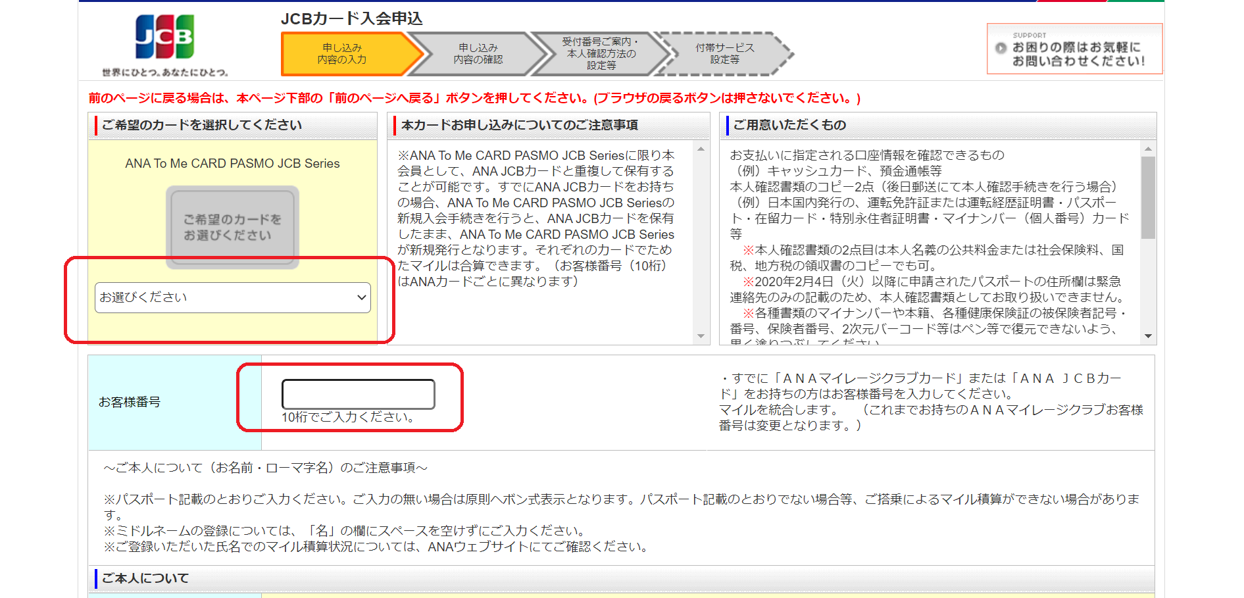Screen dimensions: 1244x598
Task: Click the ご用意いただくもの heading
Action: [789, 125]
